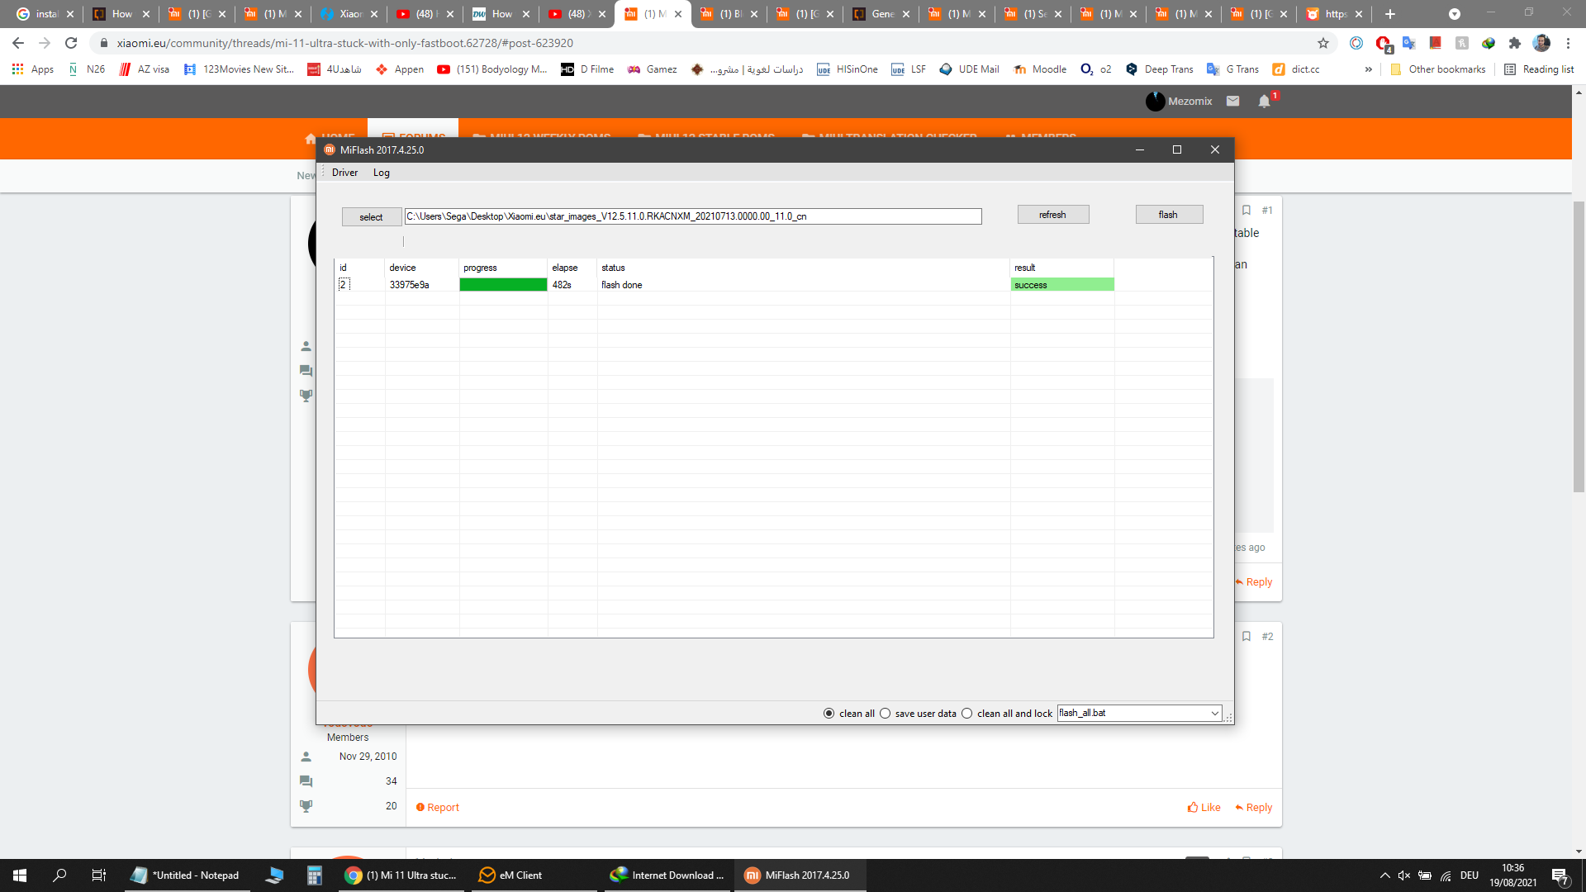Click the muted volume tray icon

1404,875
